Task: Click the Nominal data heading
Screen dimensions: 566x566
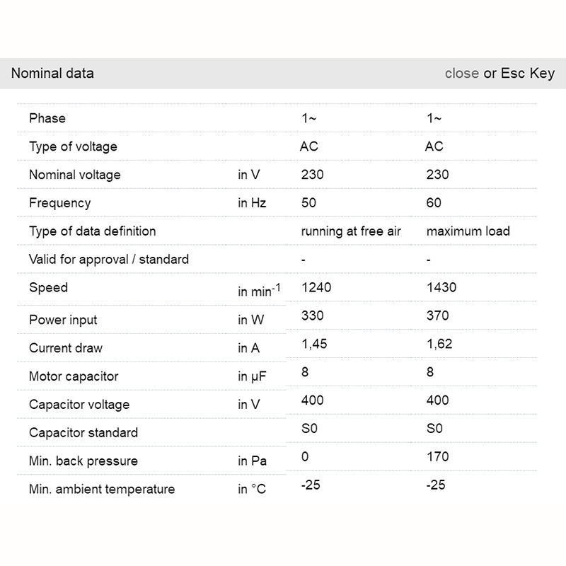Action: click(x=52, y=74)
